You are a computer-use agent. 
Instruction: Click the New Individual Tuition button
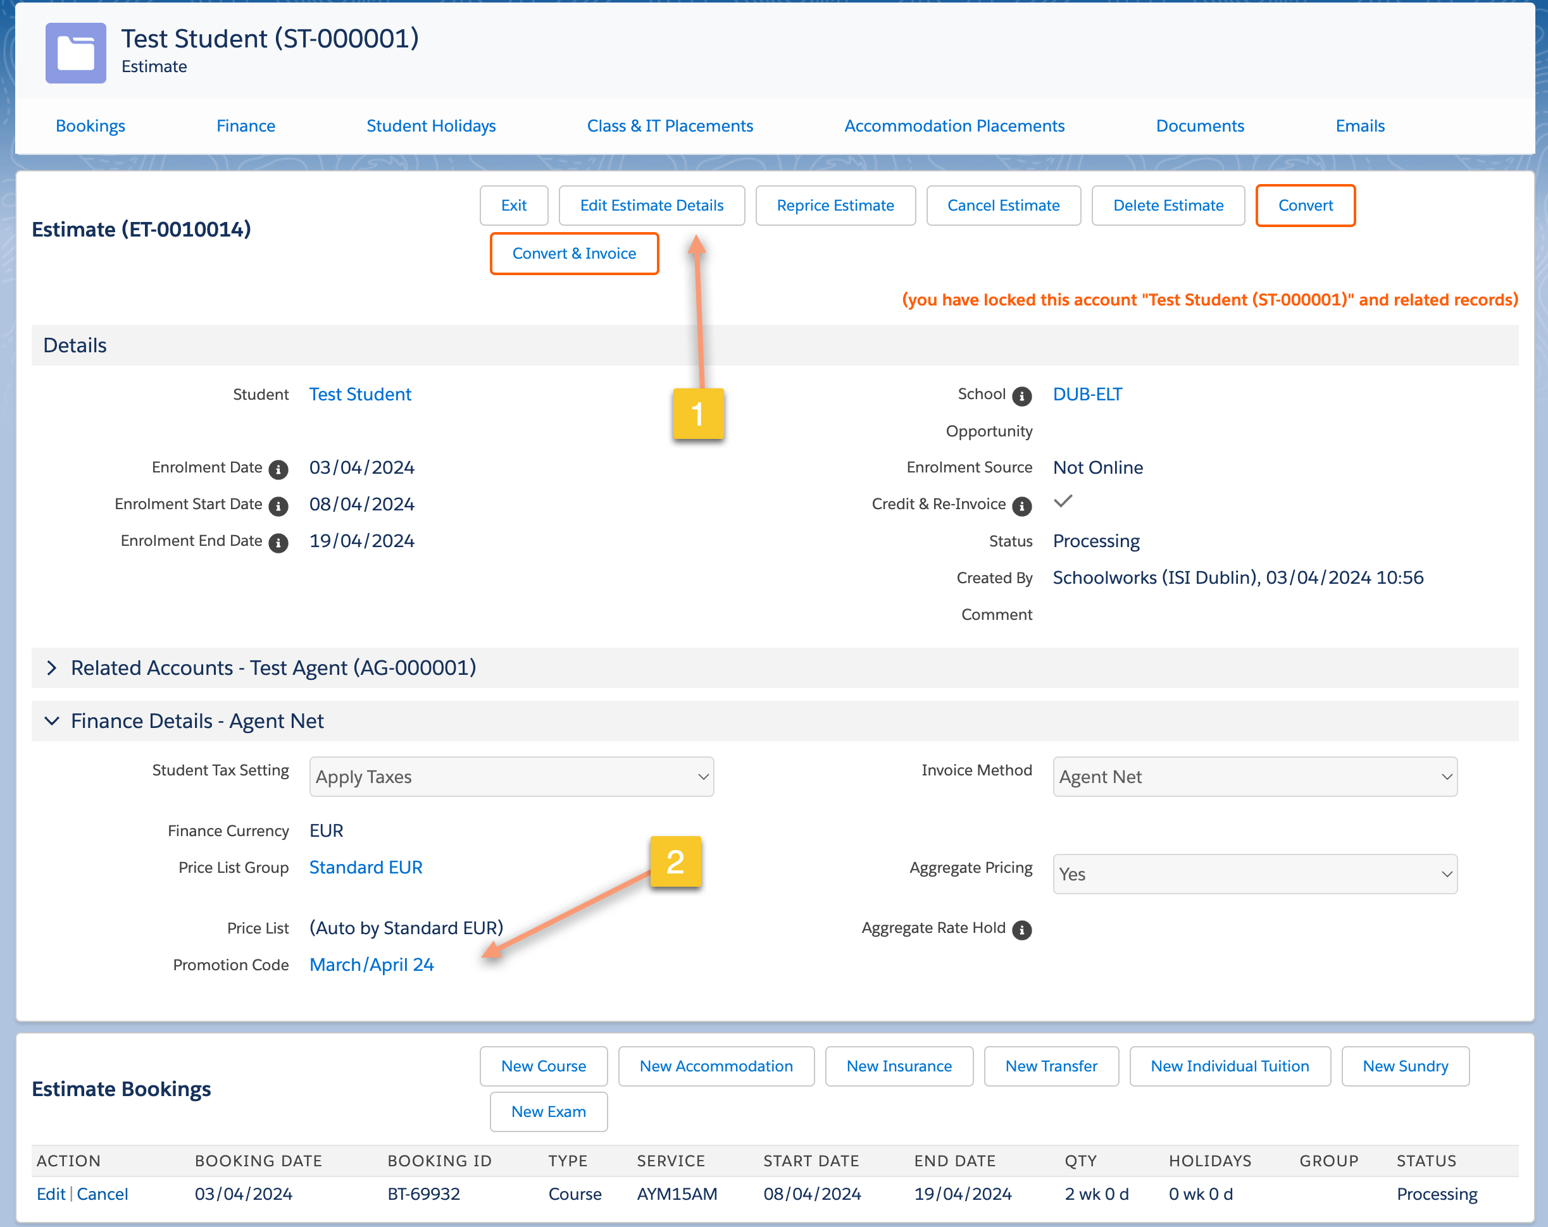[x=1230, y=1066]
